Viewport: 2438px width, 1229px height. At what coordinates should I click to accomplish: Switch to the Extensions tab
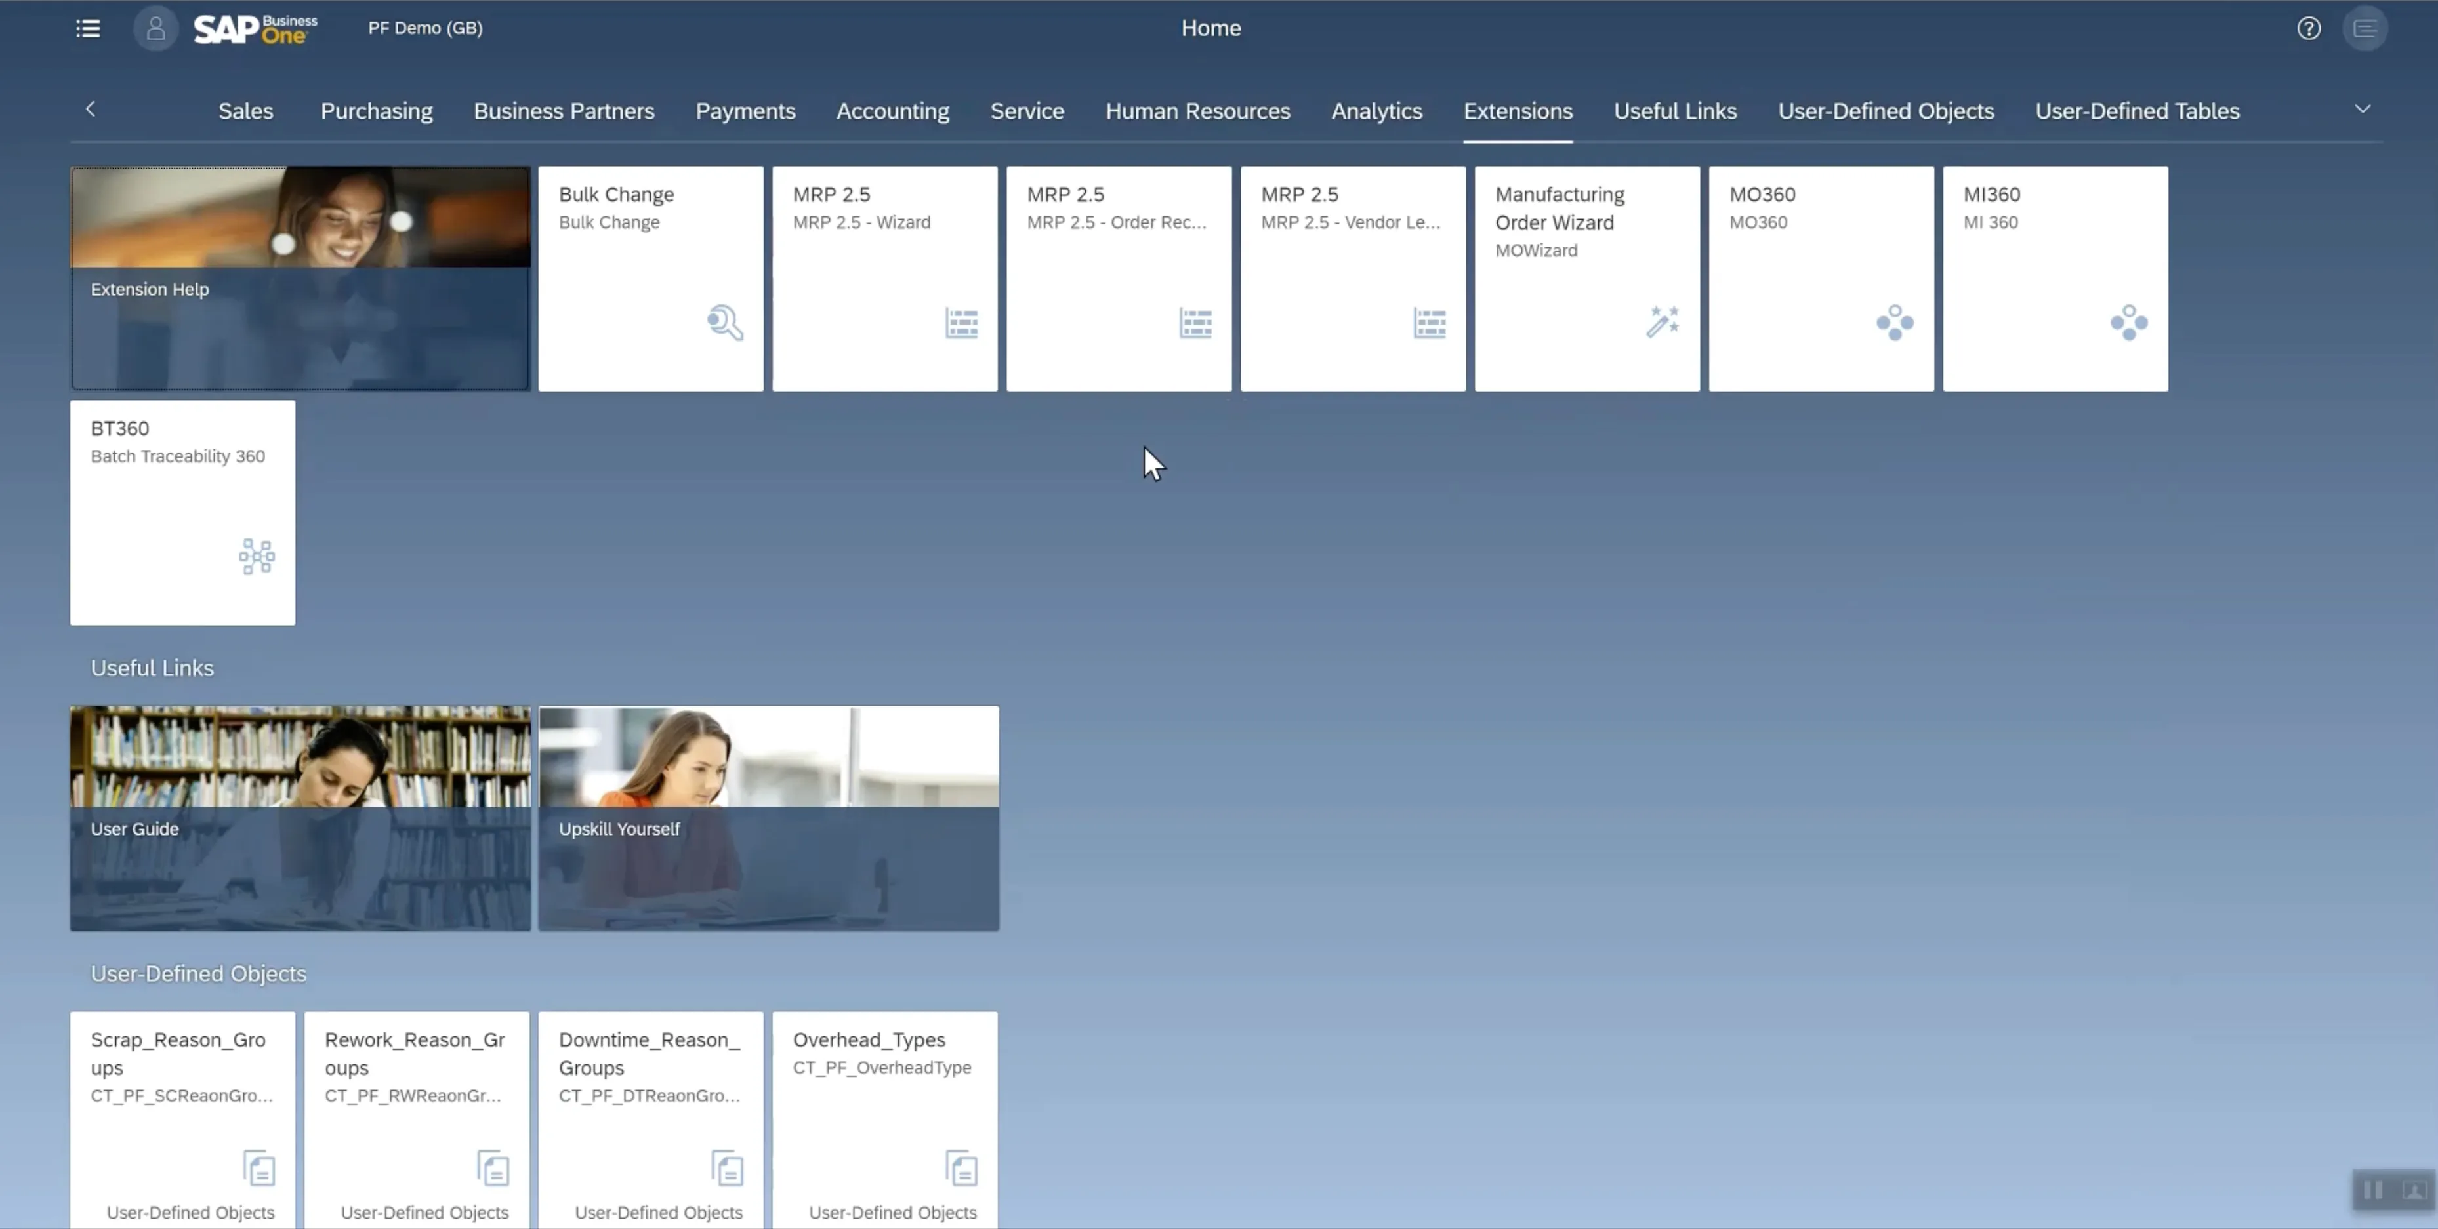(1517, 111)
